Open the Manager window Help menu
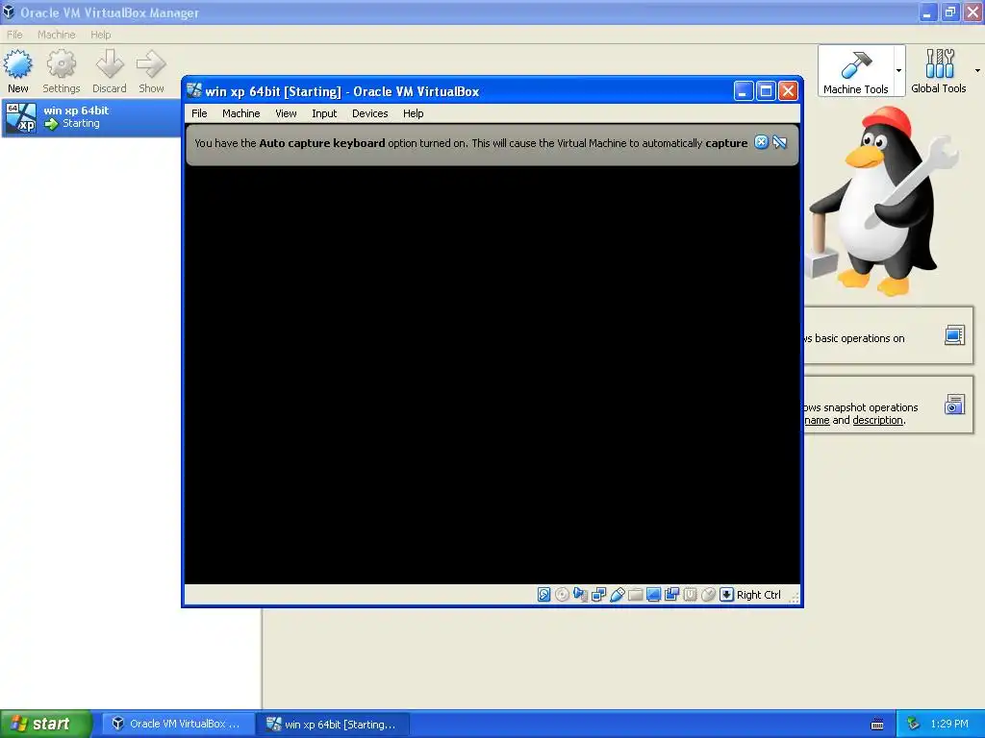 [x=100, y=35]
